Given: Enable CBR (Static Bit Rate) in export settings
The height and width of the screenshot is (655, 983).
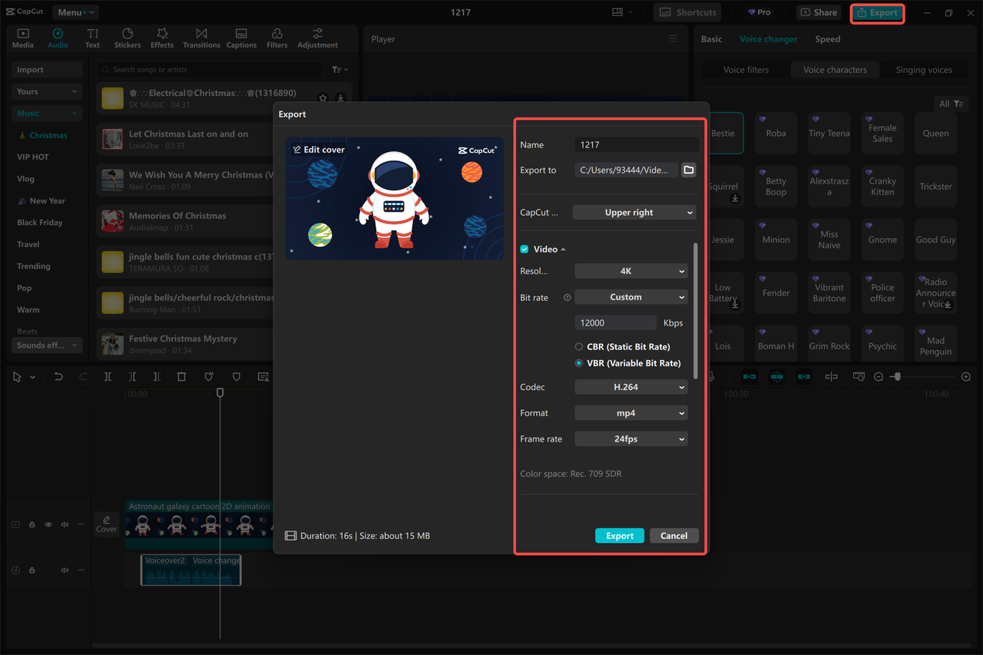Looking at the screenshot, I should click(578, 346).
